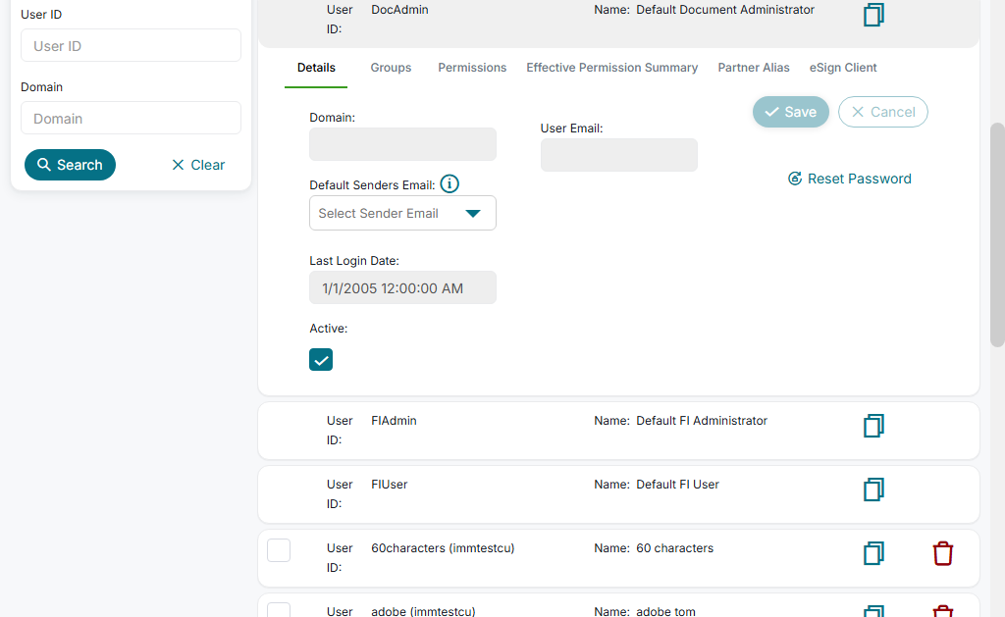The width and height of the screenshot is (1005, 617).
Task: Open the eSign Client tab
Action: click(843, 68)
